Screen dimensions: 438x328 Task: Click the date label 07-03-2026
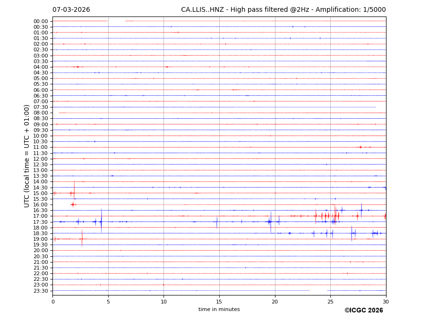click(x=71, y=10)
